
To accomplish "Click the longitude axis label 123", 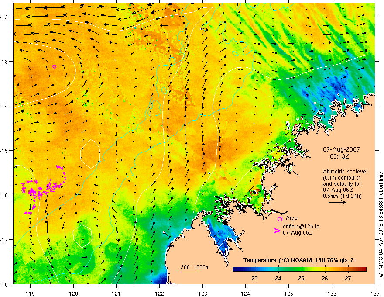I will pos(202,294).
